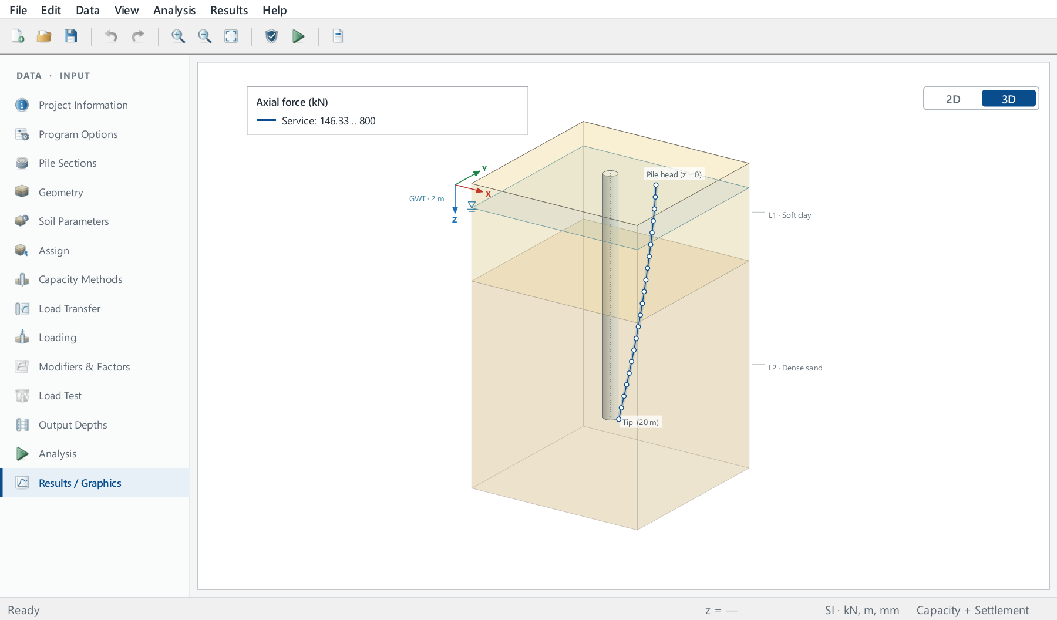Open the File menu
The image size is (1057, 620).
(x=18, y=10)
